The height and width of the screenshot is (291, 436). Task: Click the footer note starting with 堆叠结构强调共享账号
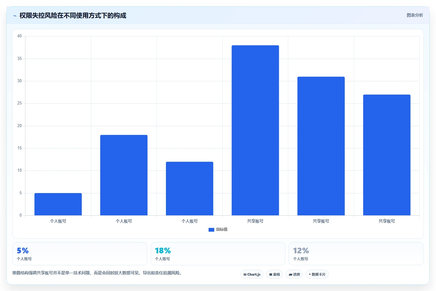coord(97,273)
